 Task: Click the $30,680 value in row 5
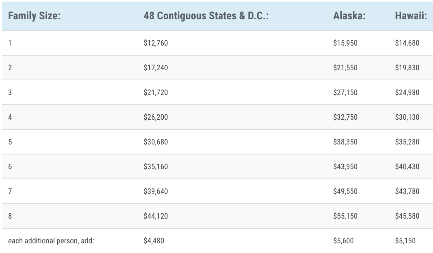[156, 142]
